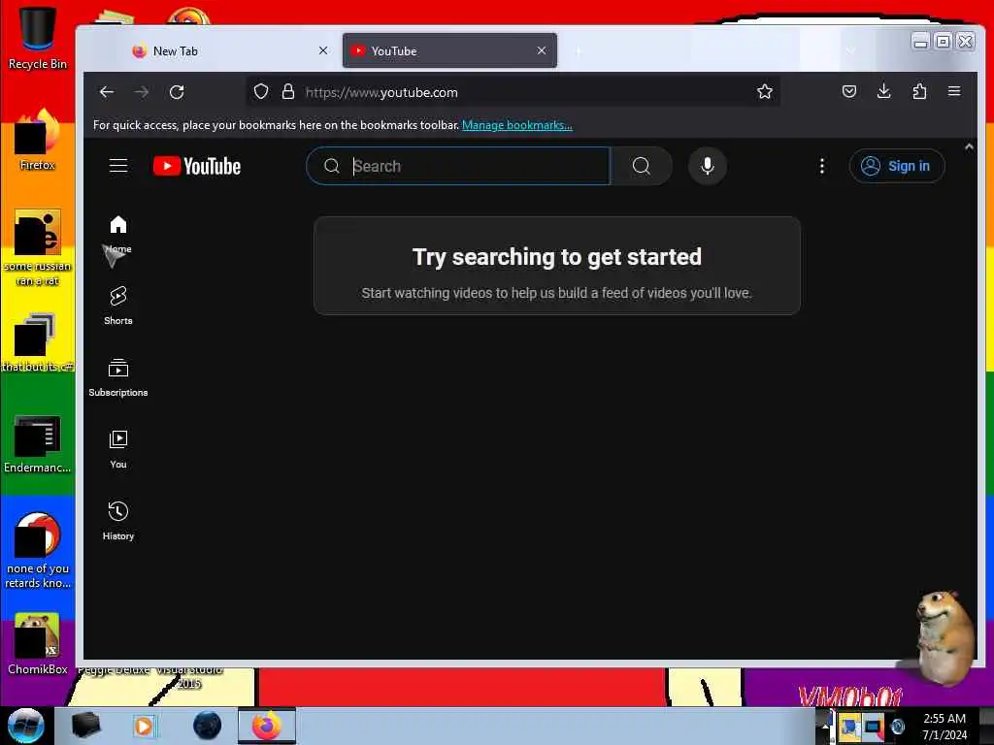The image size is (994, 745).
Task: Close the YouTube tab
Action: click(x=542, y=50)
